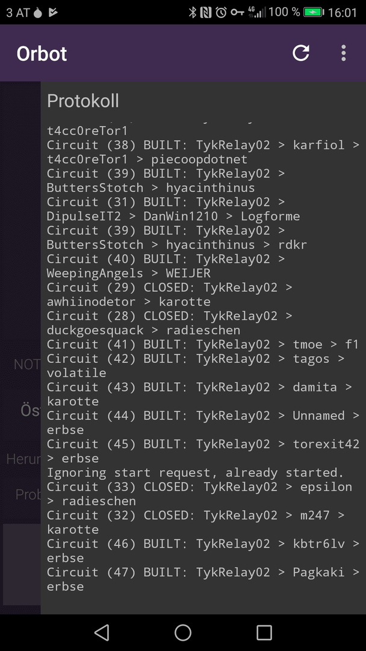Tap the NFC status bar icon
Image resolution: width=366 pixels, height=651 pixels.
click(x=206, y=13)
